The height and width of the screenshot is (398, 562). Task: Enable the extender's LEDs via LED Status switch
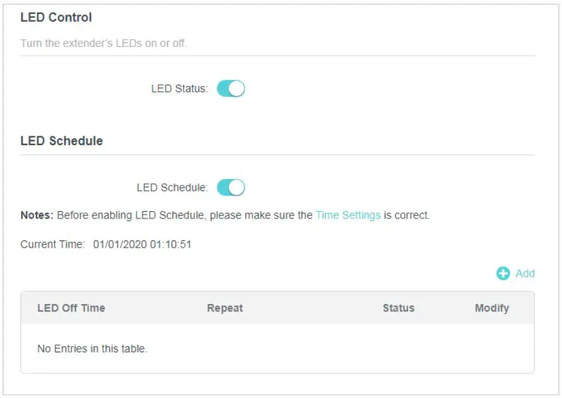(x=230, y=88)
